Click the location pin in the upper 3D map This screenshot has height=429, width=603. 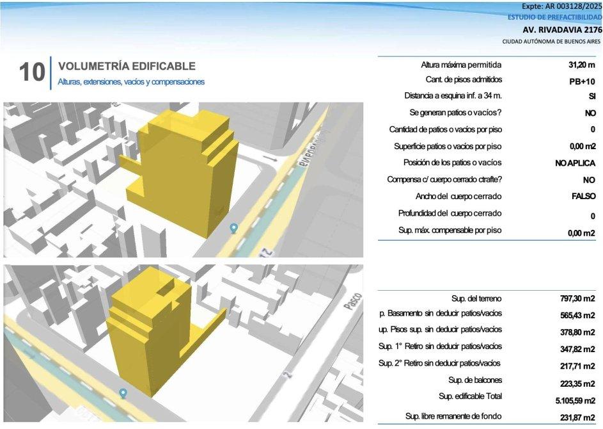click(x=234, y=227)
